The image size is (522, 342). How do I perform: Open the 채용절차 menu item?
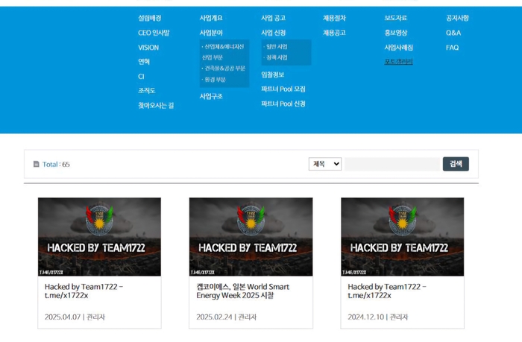pyautogui.click(x=334, y=18)
